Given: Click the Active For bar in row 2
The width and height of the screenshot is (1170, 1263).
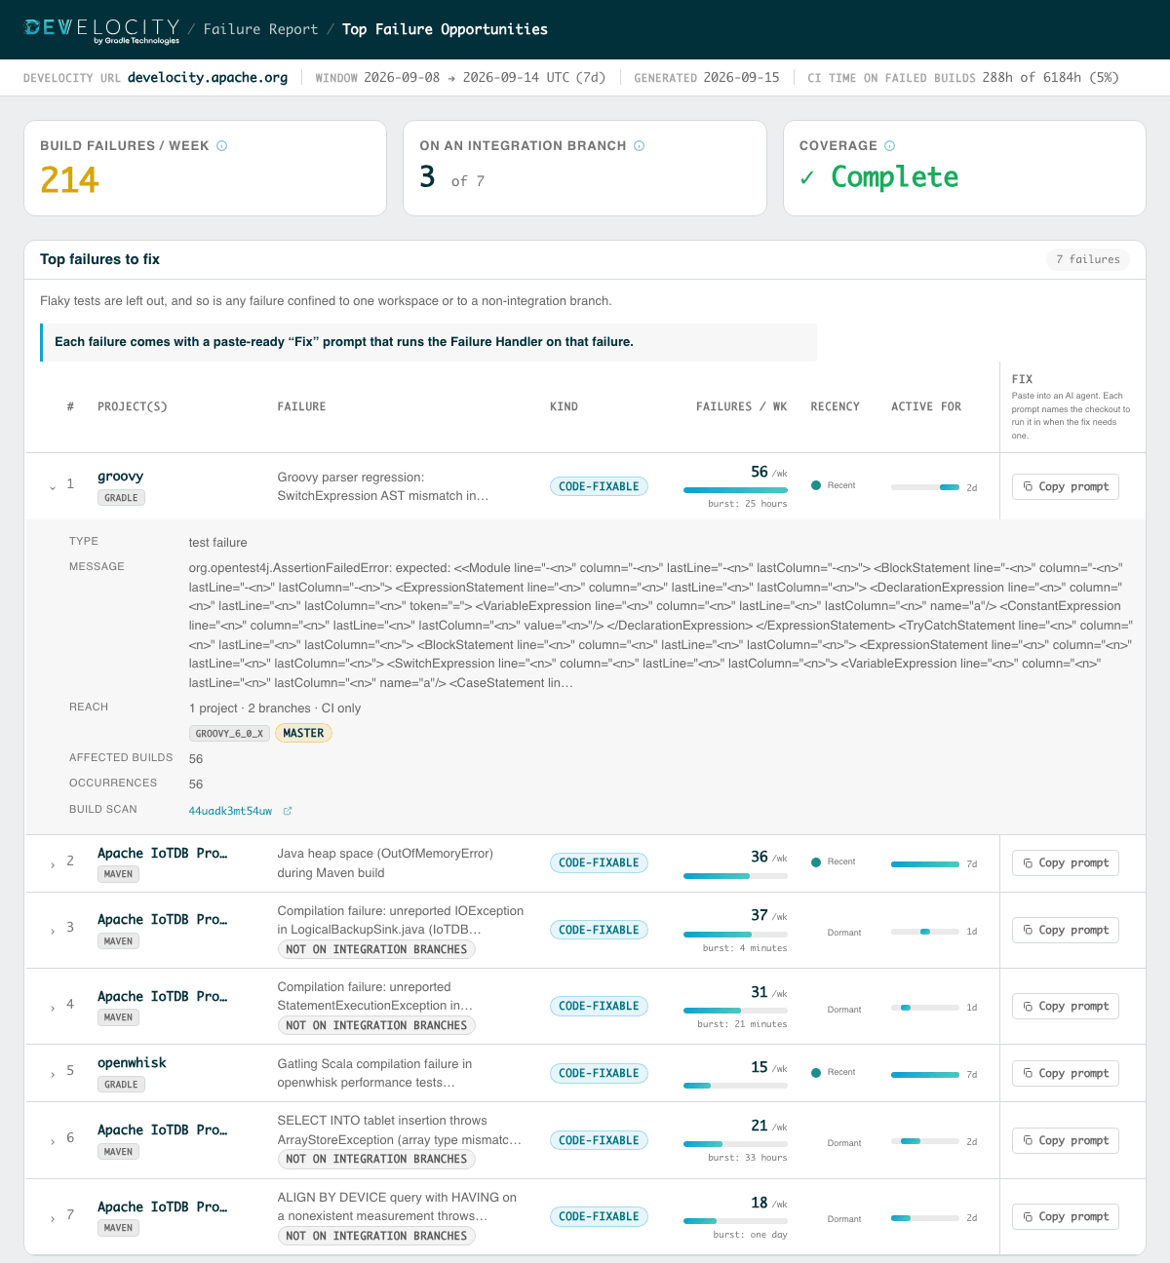Looking at the screenshot, I should click(x=925, y=864).
